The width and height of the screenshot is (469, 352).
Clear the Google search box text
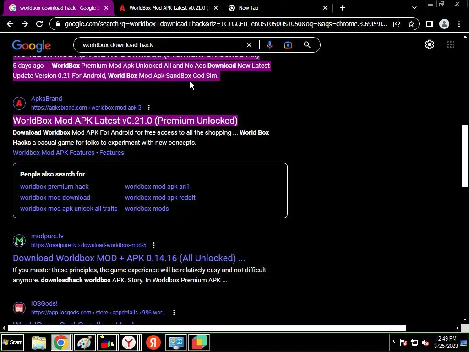pos(249,45)
